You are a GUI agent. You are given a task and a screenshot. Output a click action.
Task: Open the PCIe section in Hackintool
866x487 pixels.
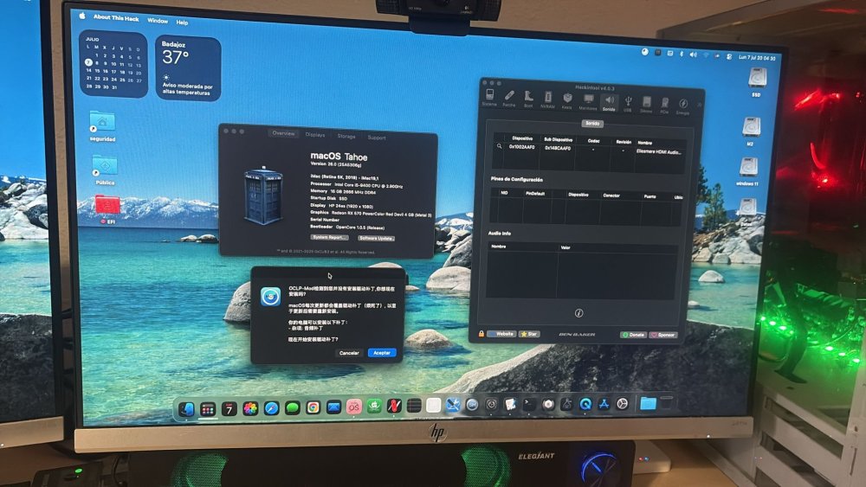point(664,105)
